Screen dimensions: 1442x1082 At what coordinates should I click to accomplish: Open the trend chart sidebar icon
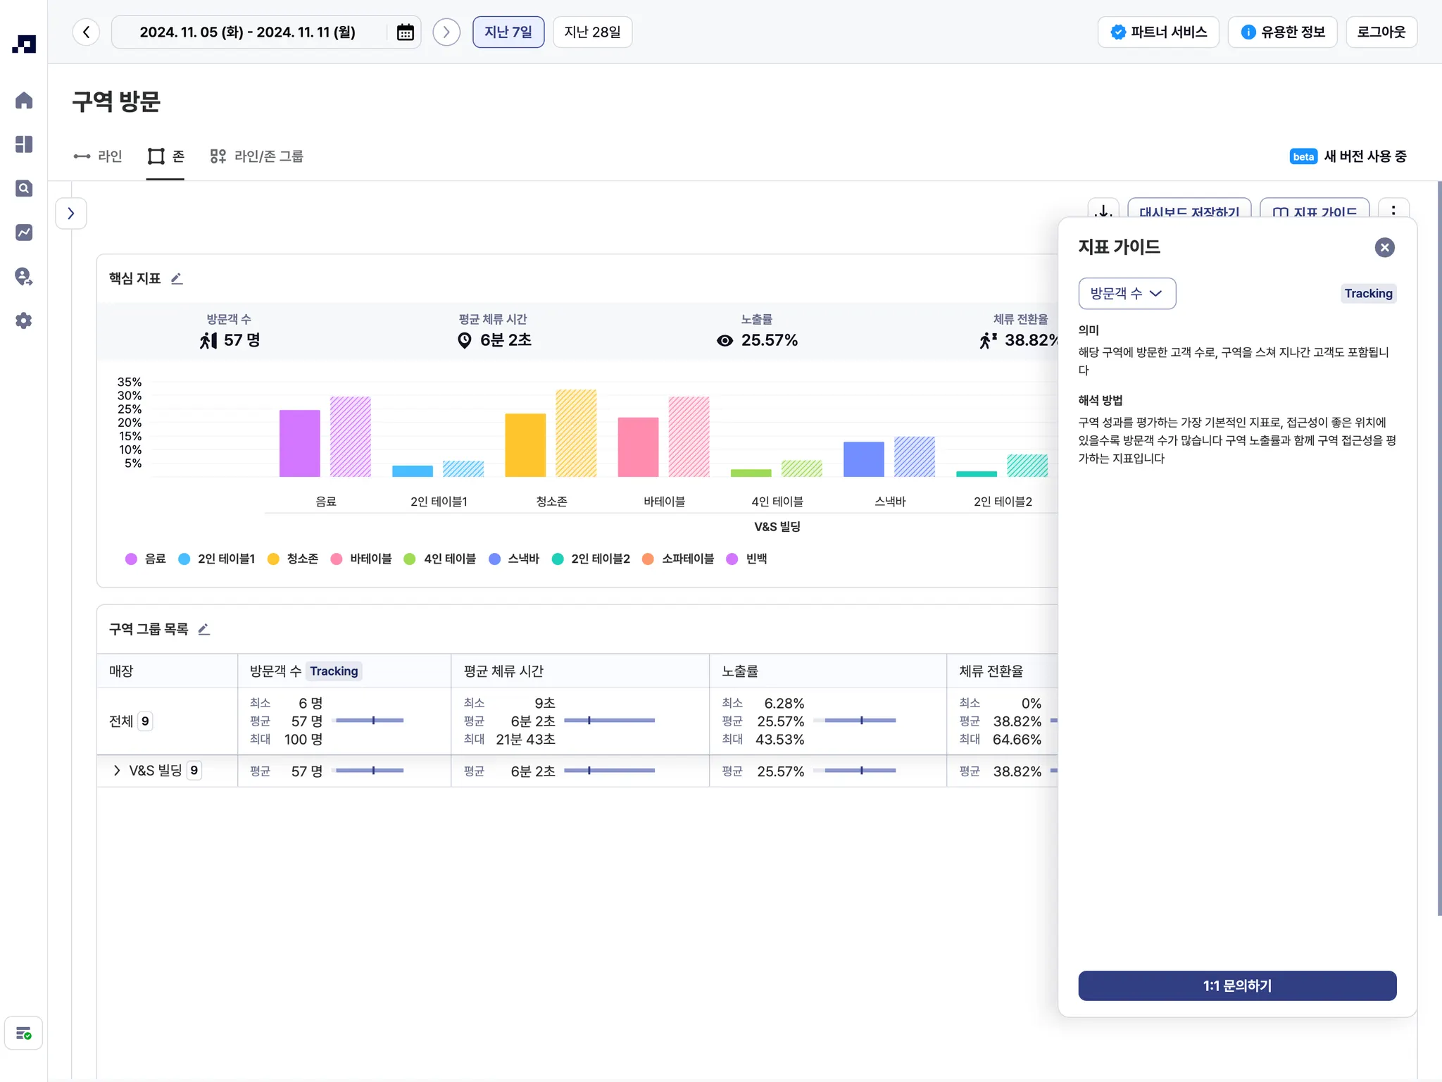pyautogui.click(x=24, y=232)
